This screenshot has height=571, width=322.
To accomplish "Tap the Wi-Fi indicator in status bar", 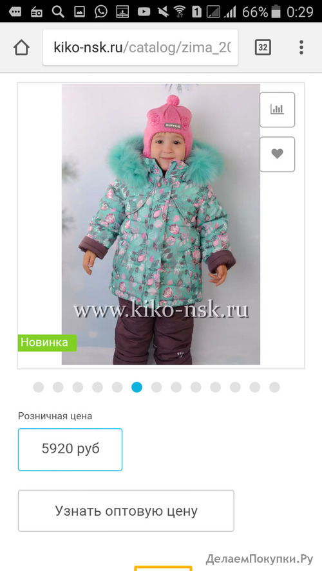I will (179, 12).
